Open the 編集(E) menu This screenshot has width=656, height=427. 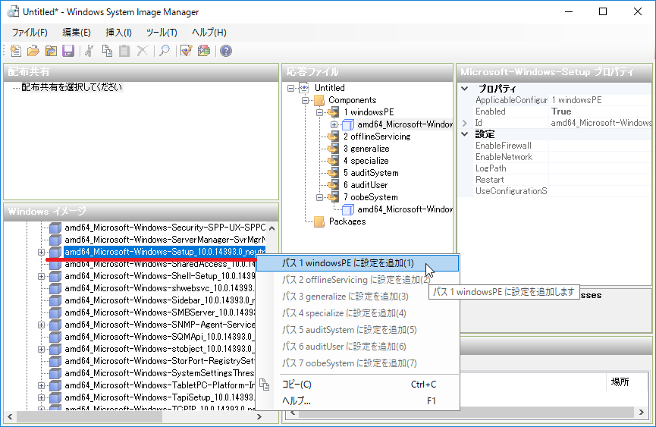pos(77,33)
